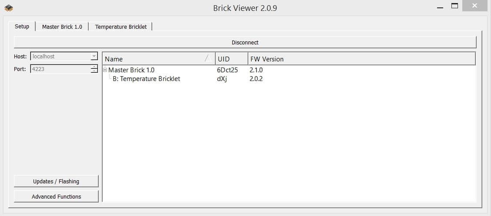The width and height of the screenshot is (491, 216).
Task: Select the B: Temperature Bricklet row
Action: click(x=146, y=79)
